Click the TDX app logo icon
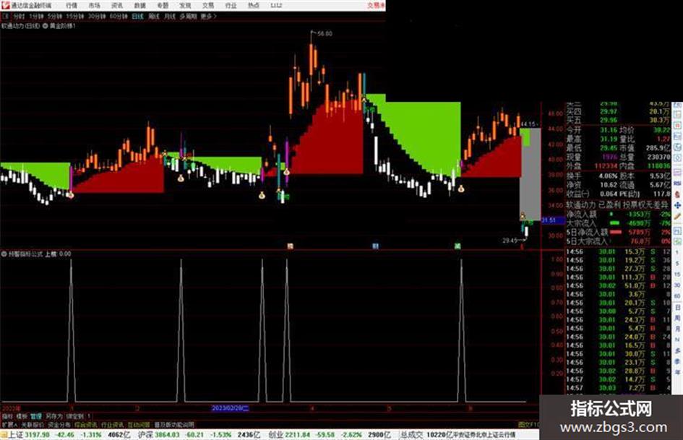683x440 pixels. [5, 5]
